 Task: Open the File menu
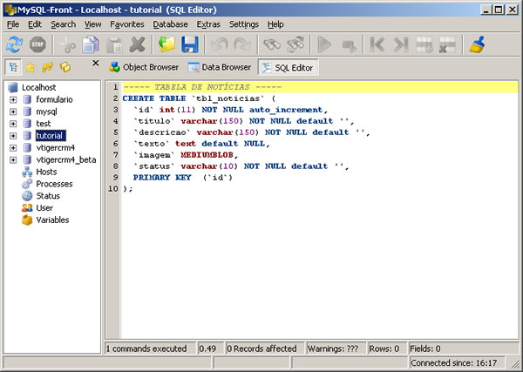click(x=13, y=24)
